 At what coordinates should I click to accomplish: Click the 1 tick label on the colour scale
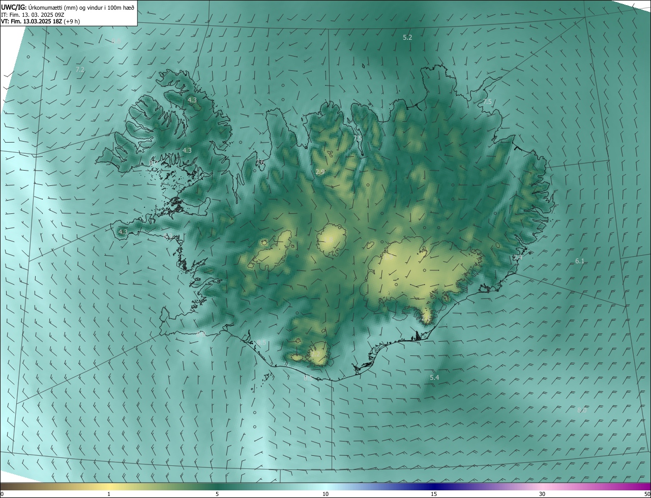click(x=109, y=494)
